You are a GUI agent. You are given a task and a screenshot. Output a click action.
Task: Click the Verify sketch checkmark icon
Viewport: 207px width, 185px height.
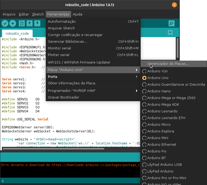click(x=5, y=23)
